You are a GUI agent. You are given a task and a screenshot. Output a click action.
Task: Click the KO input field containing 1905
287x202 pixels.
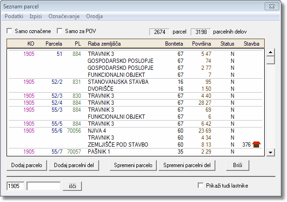pos(16,186)
